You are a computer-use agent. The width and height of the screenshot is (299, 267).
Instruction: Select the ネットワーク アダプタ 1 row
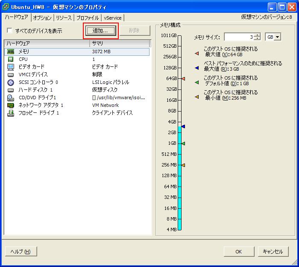coord(77,105)
